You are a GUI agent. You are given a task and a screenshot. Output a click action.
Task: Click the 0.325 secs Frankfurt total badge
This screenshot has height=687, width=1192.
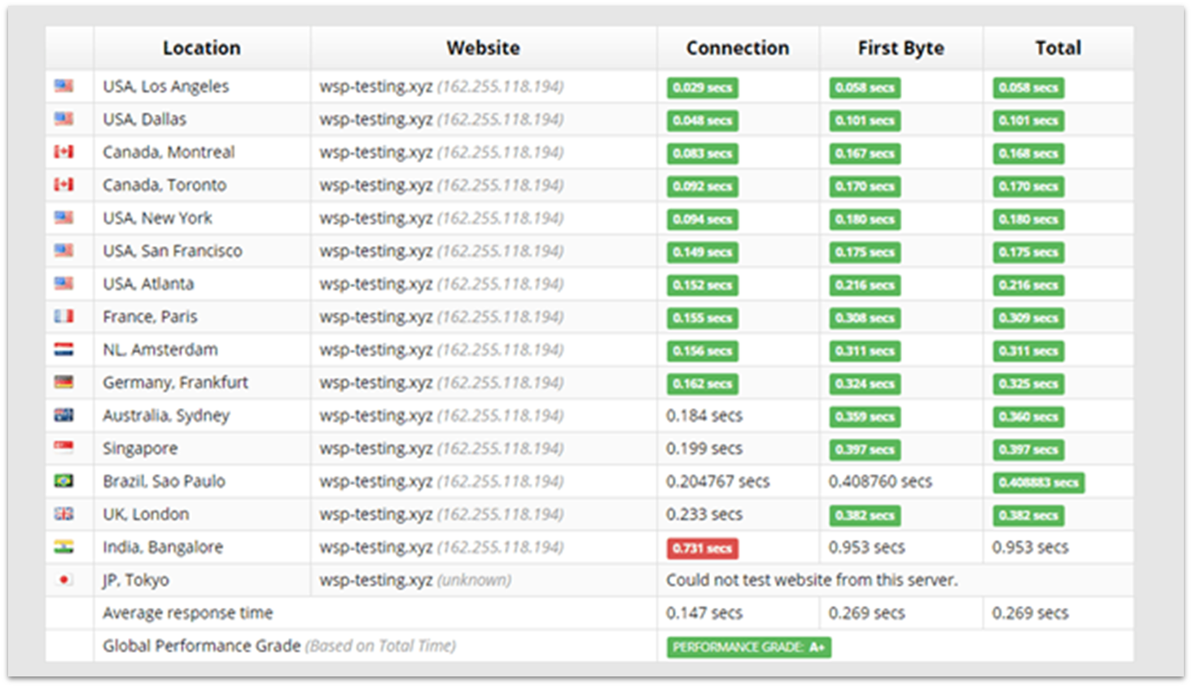(1028, 384)
